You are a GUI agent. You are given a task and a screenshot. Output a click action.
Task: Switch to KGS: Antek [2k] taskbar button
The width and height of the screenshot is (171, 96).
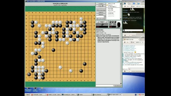[115, 95]
